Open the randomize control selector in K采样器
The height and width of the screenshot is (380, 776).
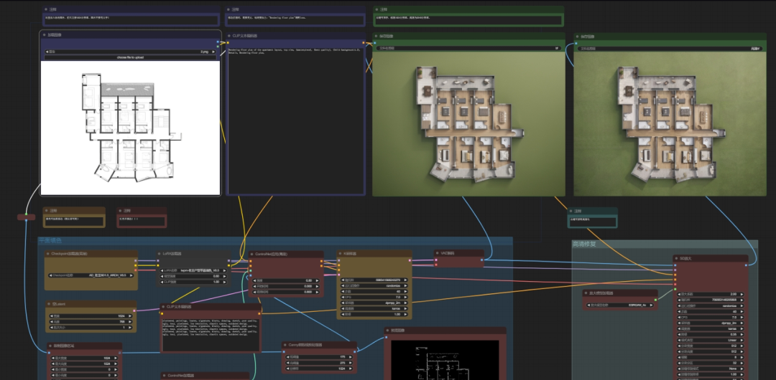click(x=374, y=285)
